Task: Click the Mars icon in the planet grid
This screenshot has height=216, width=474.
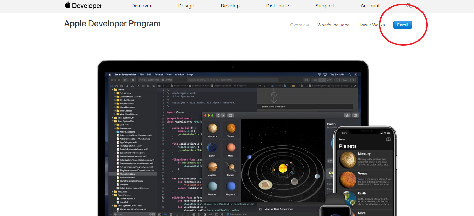Action: 231,148
